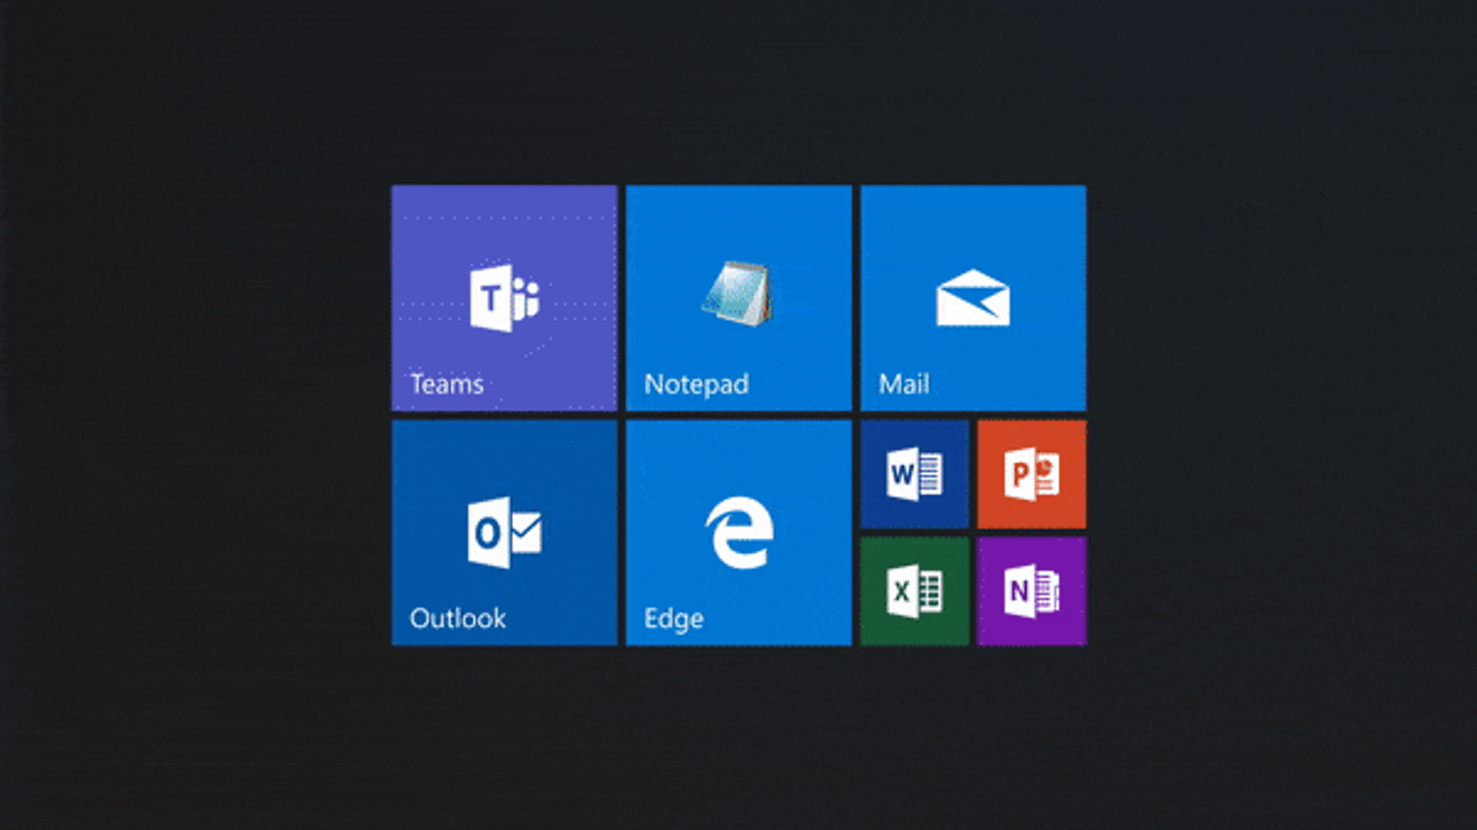Click the "Notepad" tile label
1477x830 pixels.
coord(696,384)
